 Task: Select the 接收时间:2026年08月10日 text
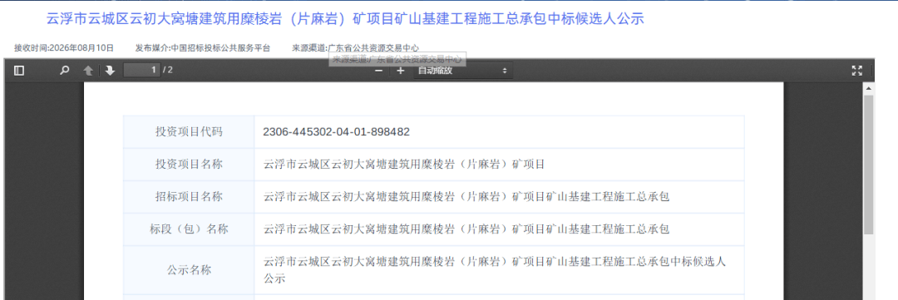pos(64,48)
